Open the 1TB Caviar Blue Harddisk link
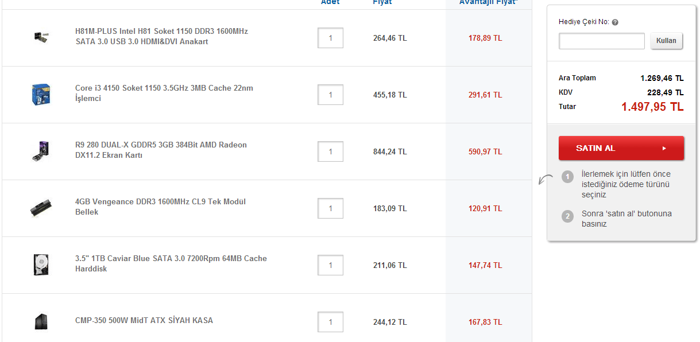This screenshot has height=342, width=700. [171, 263]
